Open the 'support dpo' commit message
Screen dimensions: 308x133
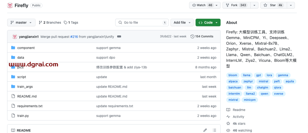[106, 57]
